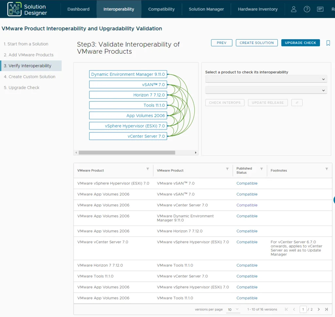The width and height of the screenshot is (335, 317).
Task: Click the vCenter Server 6.7.0 footnote text
Action: [296, 248]
